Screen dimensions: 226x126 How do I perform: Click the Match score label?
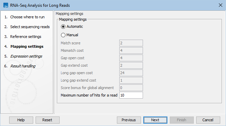tap(70, 43)
